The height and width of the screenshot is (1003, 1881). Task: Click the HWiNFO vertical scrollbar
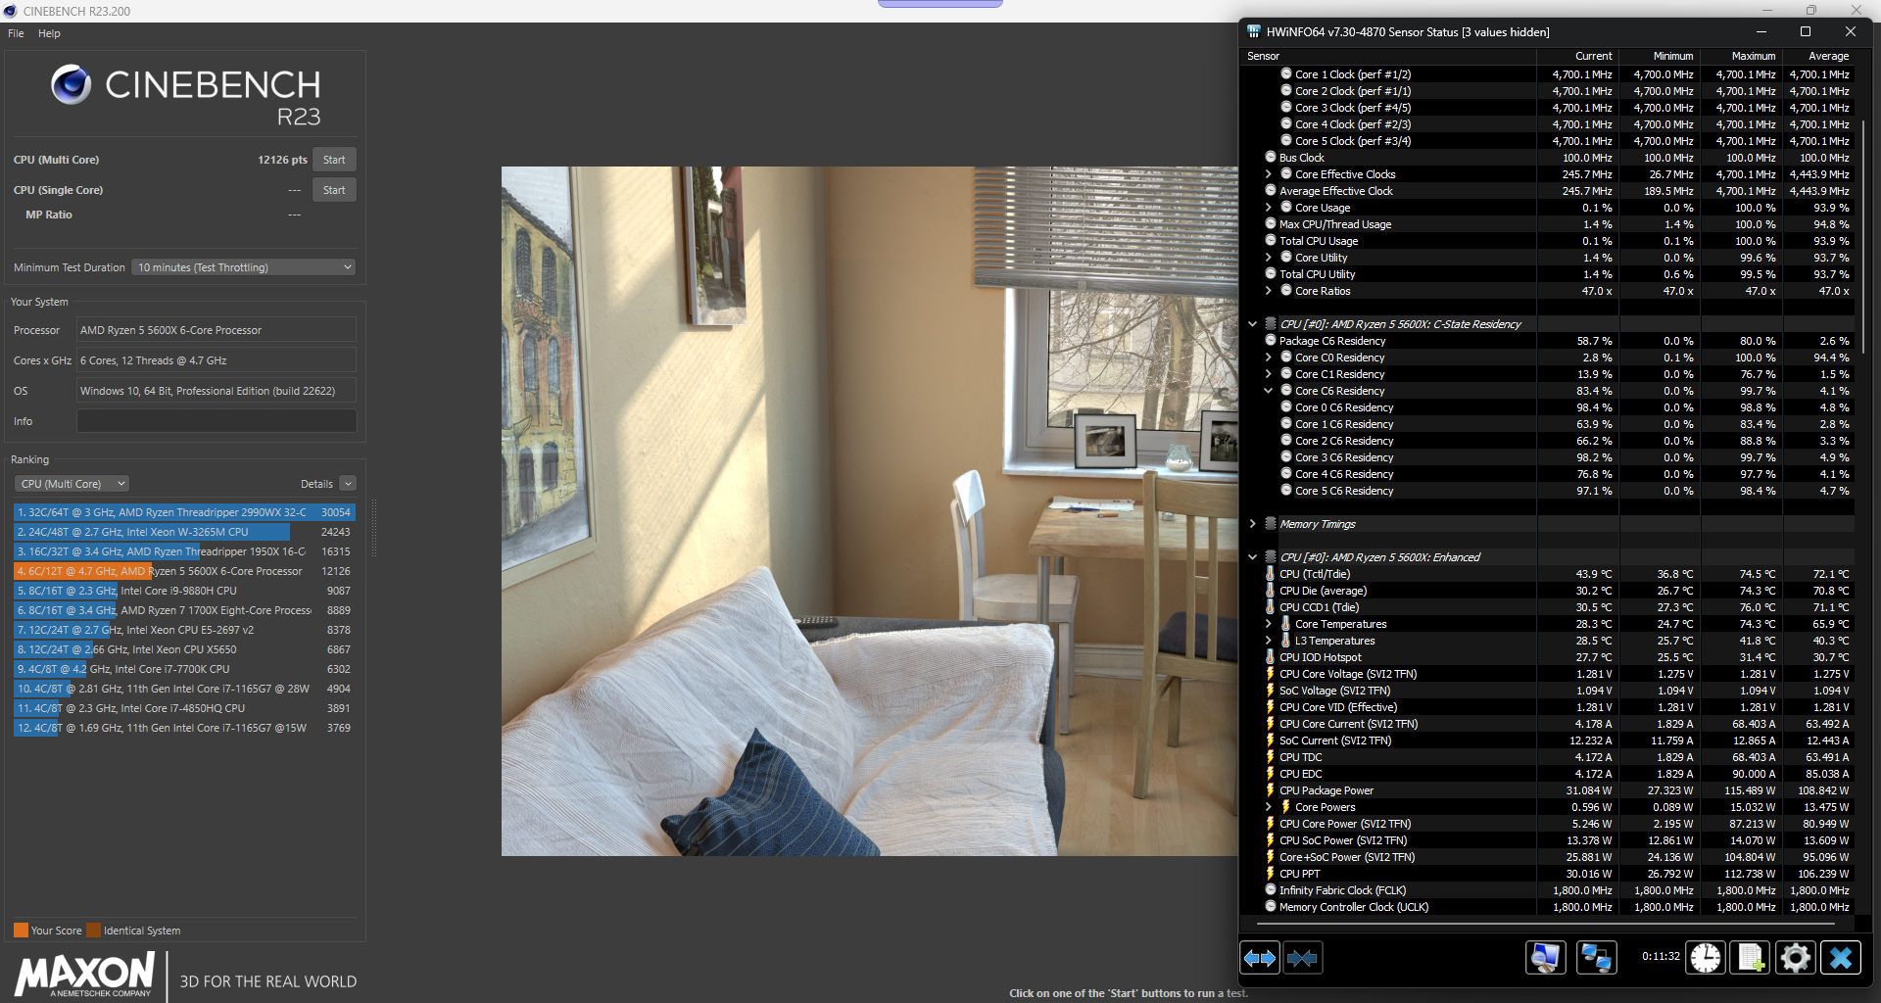pos(1862,236)
